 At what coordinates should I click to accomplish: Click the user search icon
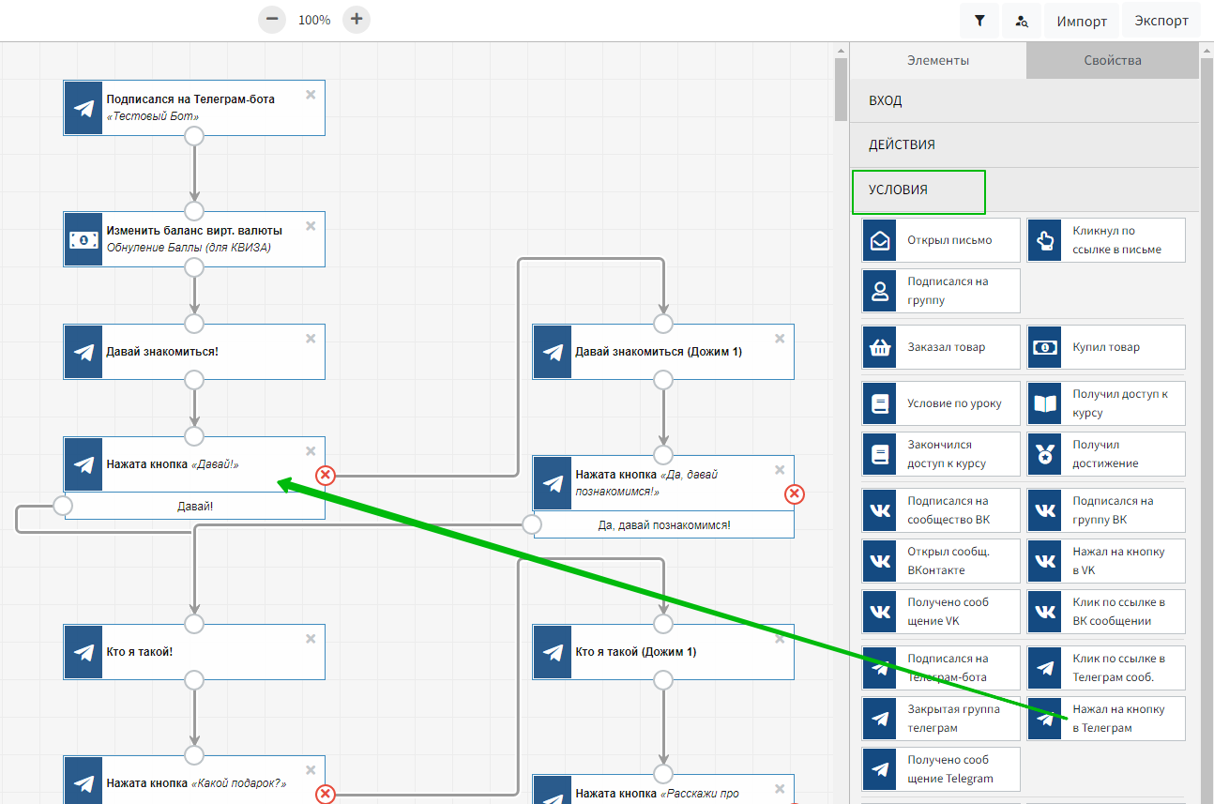(x=1022, y=21)
